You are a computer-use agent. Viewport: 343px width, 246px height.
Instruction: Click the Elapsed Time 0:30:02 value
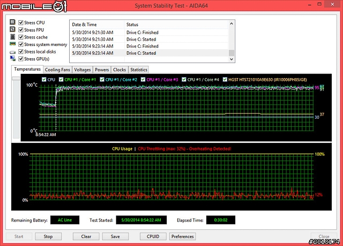[x=221, y=220]
